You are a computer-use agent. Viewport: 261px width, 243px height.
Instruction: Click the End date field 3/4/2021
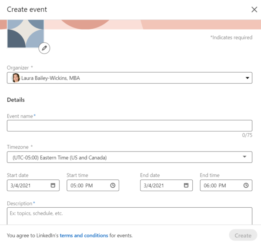click(x=166, y=186)
